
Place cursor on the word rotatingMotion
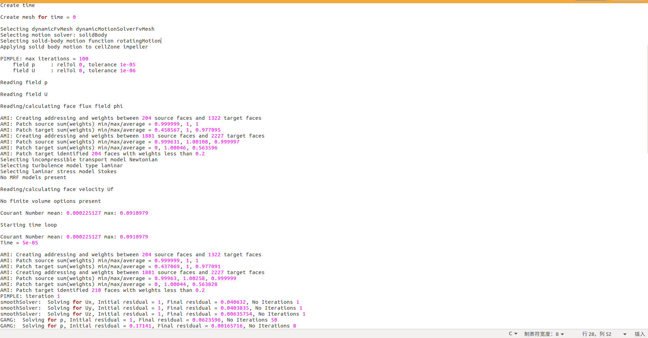click(138, 41)
